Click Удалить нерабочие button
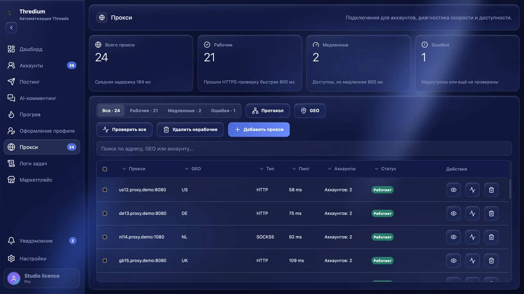The image size is (524, 294). [x=190, y=129]
